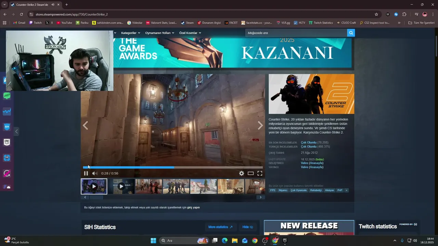Show next media with right arrow

coord(260,126)
